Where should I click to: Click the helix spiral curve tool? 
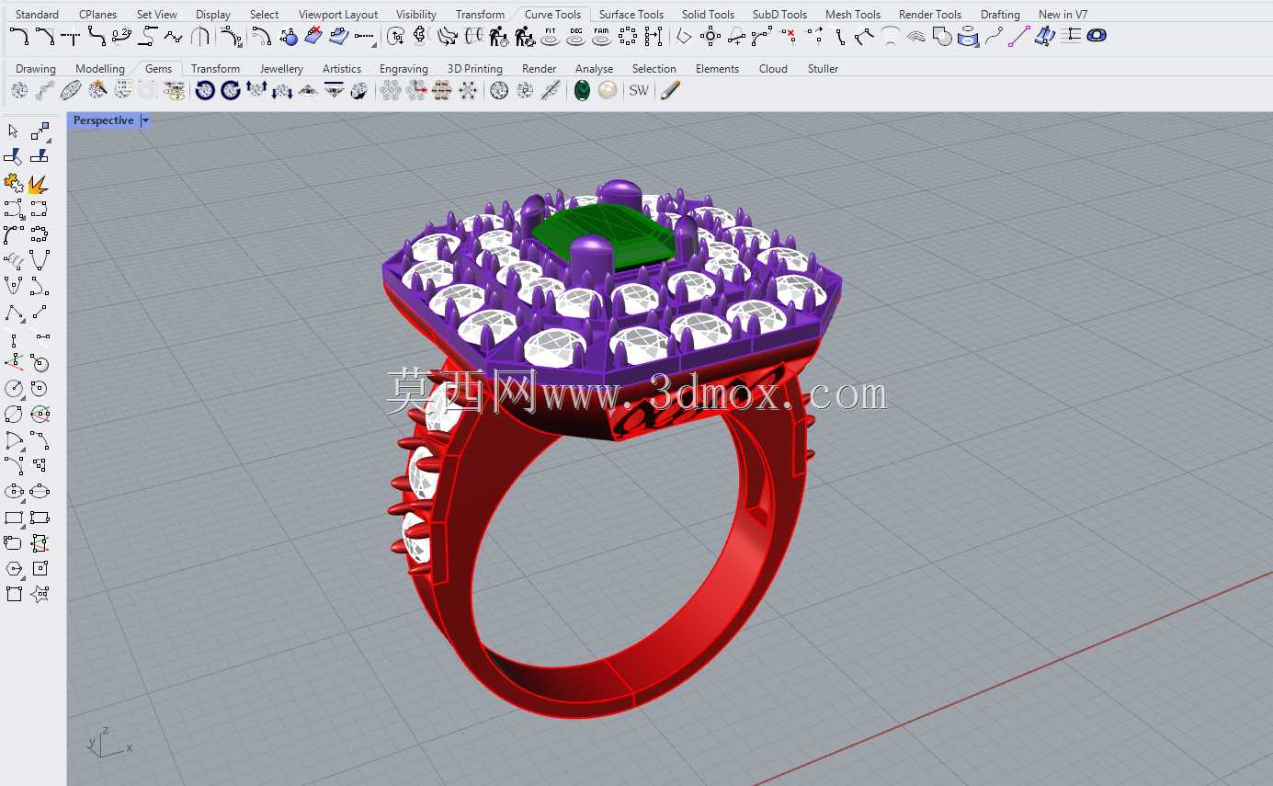coord(13,260)
